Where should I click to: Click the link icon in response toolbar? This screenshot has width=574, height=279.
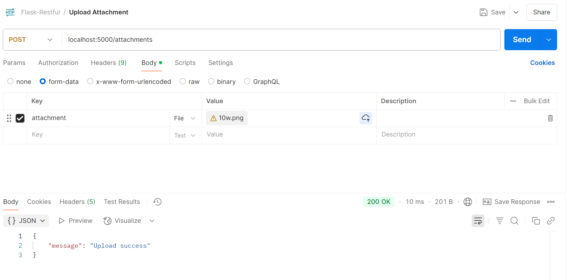point(550,221)
